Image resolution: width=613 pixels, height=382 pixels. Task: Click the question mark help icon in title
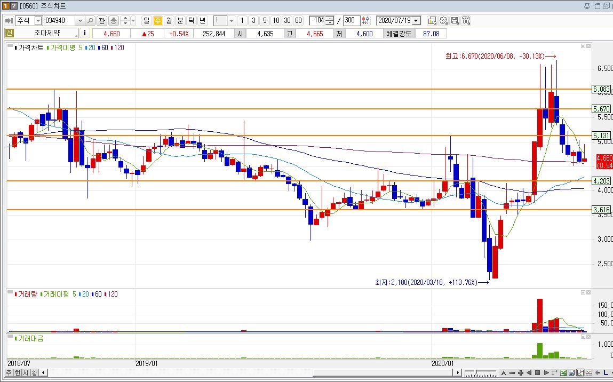14,6
